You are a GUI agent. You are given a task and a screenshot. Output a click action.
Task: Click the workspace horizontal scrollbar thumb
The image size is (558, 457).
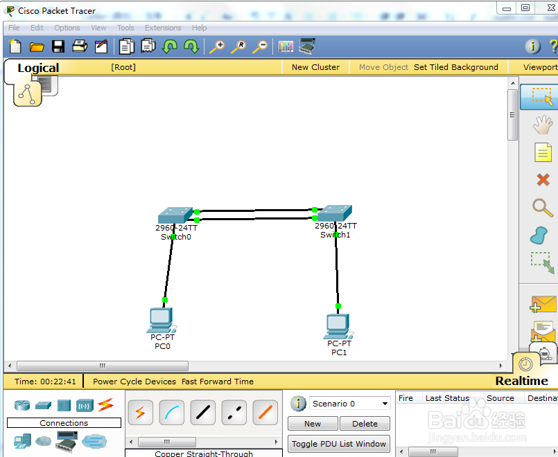point(103,366)
